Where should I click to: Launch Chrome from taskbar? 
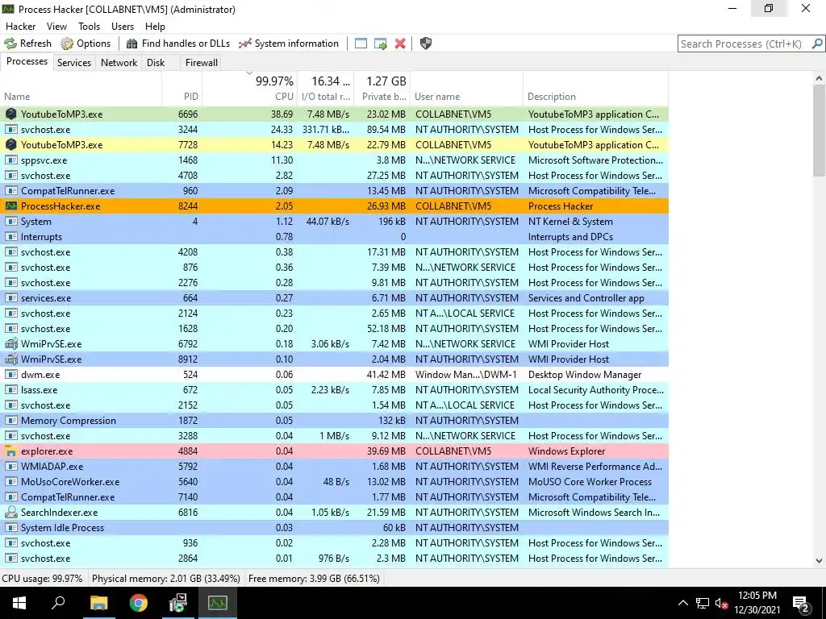tap(139, 603)
